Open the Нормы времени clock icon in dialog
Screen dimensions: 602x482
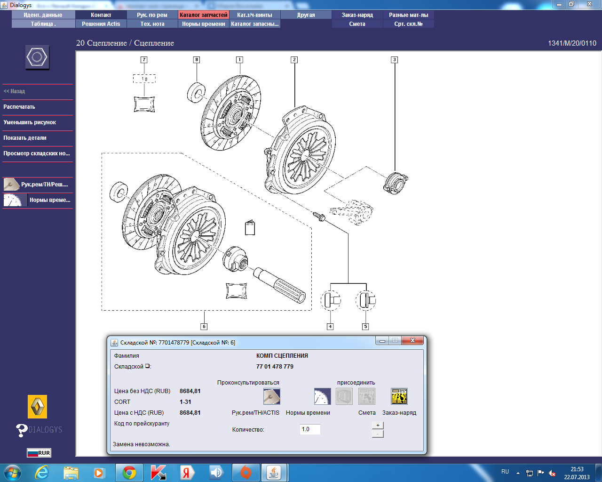(x=322, y=396)
